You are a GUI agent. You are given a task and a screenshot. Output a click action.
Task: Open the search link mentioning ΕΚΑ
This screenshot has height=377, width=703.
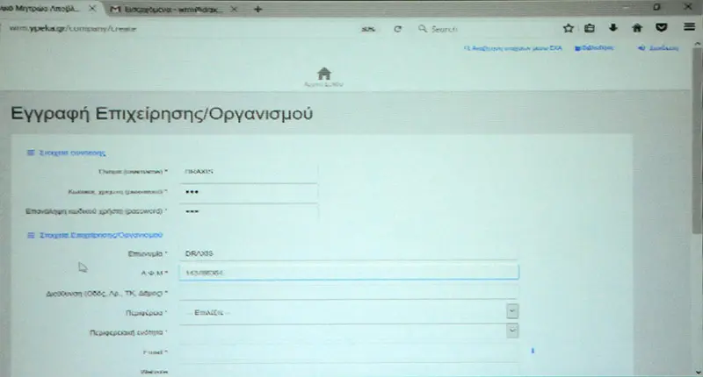(513, 48)
